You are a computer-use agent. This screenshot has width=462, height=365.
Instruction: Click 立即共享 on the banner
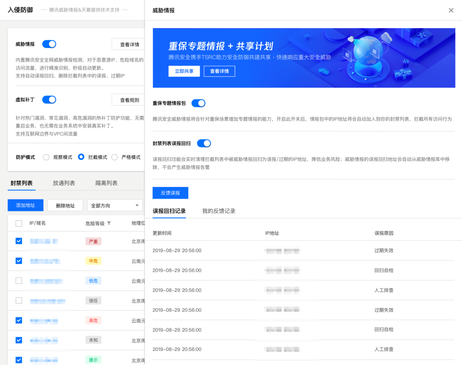point(184,71)
